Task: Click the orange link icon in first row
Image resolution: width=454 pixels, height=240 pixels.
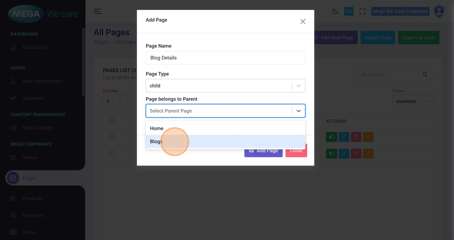Action: tap(368, 137)
